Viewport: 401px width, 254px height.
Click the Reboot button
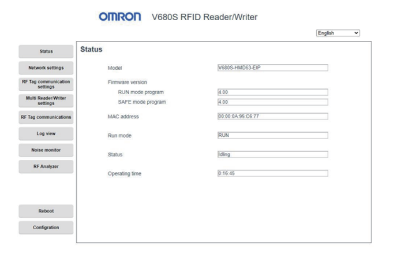pos(46,211)
